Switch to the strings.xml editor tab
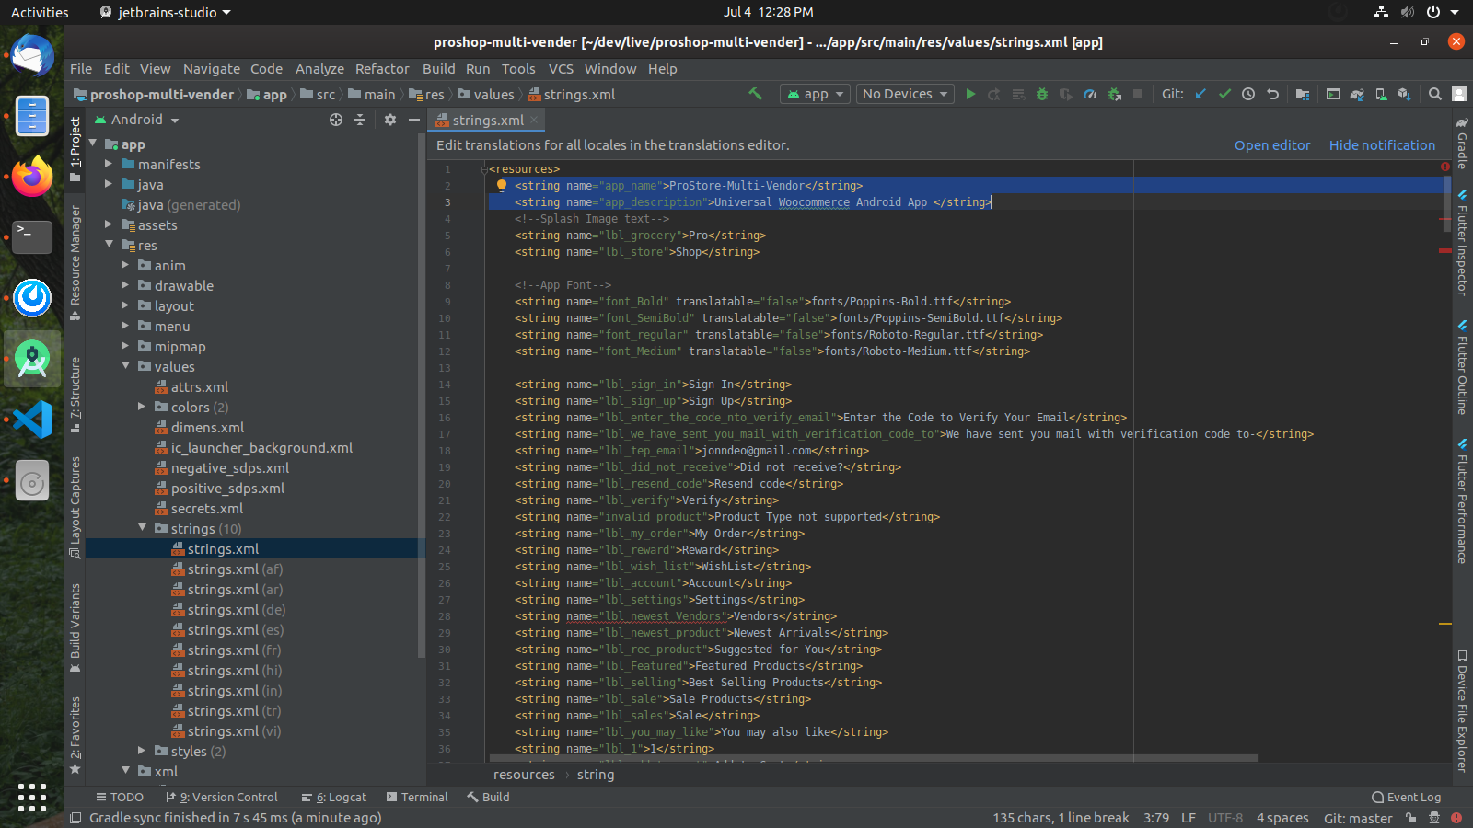This screenshot has height=828, width=1473. 488,120
